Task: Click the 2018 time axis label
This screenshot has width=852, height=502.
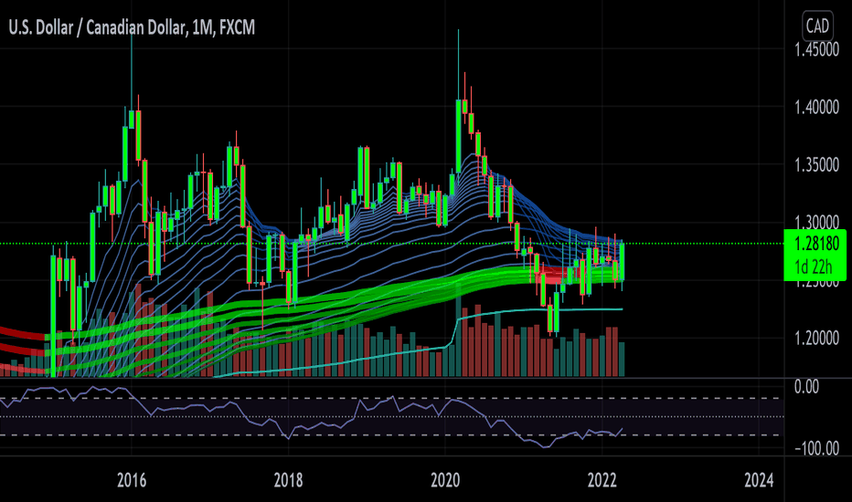Action: [x=288, y=480]
